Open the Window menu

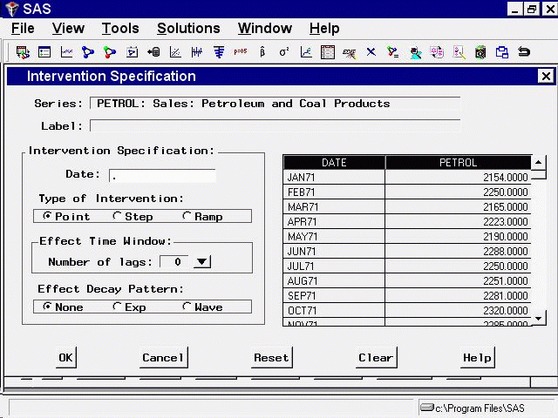click(x=265, y=29)
